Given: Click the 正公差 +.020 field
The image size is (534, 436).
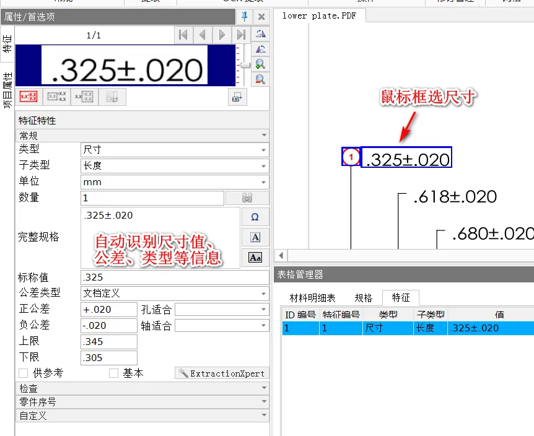Looking at the screenshot, I should pos(109,310).
